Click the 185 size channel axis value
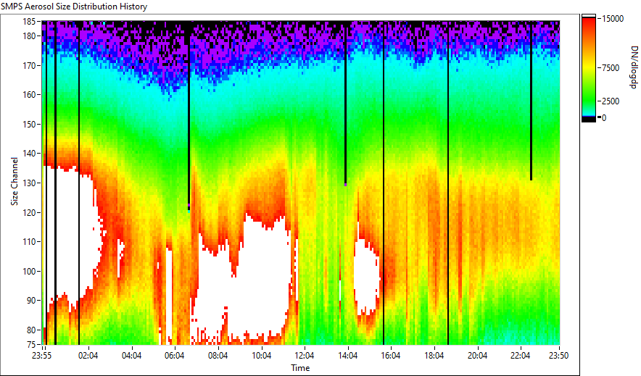Screen dimensions: 641x376 [28, 22]
